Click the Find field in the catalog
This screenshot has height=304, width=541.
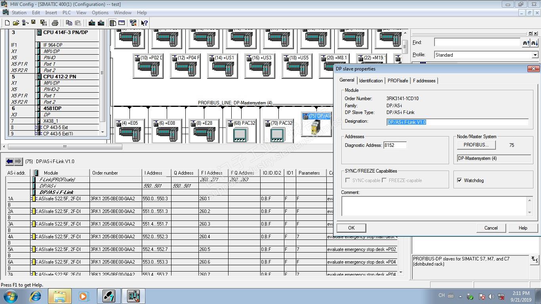click(477, 42)
